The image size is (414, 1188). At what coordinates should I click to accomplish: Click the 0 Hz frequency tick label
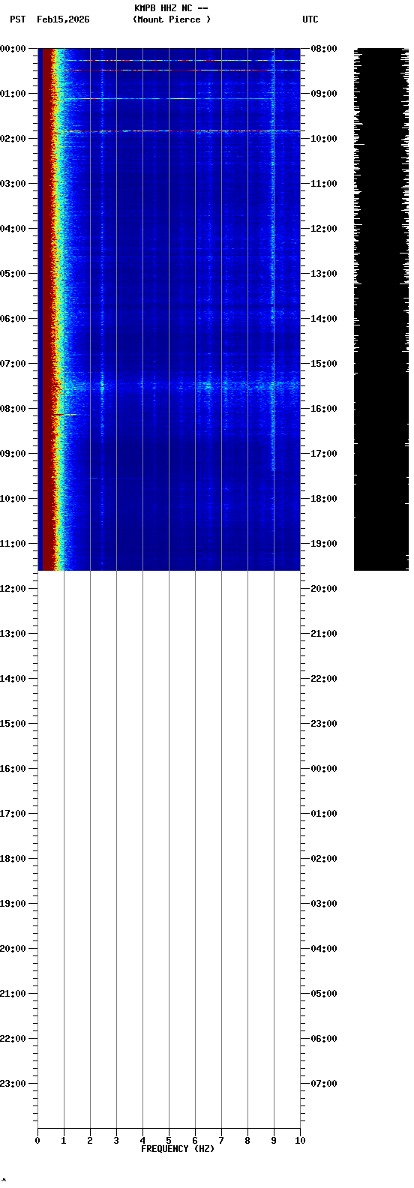(x=37, y=1141)
